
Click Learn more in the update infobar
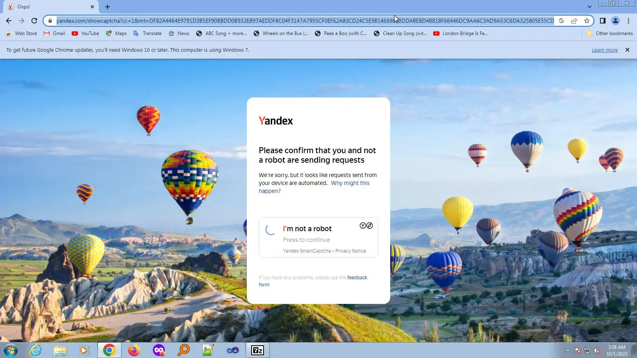605,50
